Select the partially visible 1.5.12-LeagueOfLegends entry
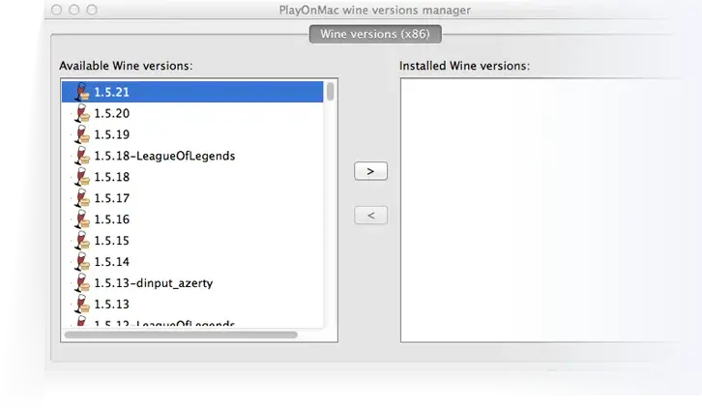The width and height of the screenshot is (702, 408). tap(164, 324)
